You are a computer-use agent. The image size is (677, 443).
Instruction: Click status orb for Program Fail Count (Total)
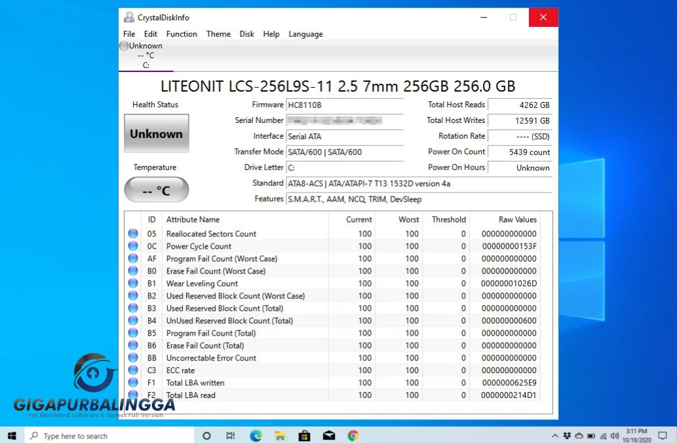(133, 333)
